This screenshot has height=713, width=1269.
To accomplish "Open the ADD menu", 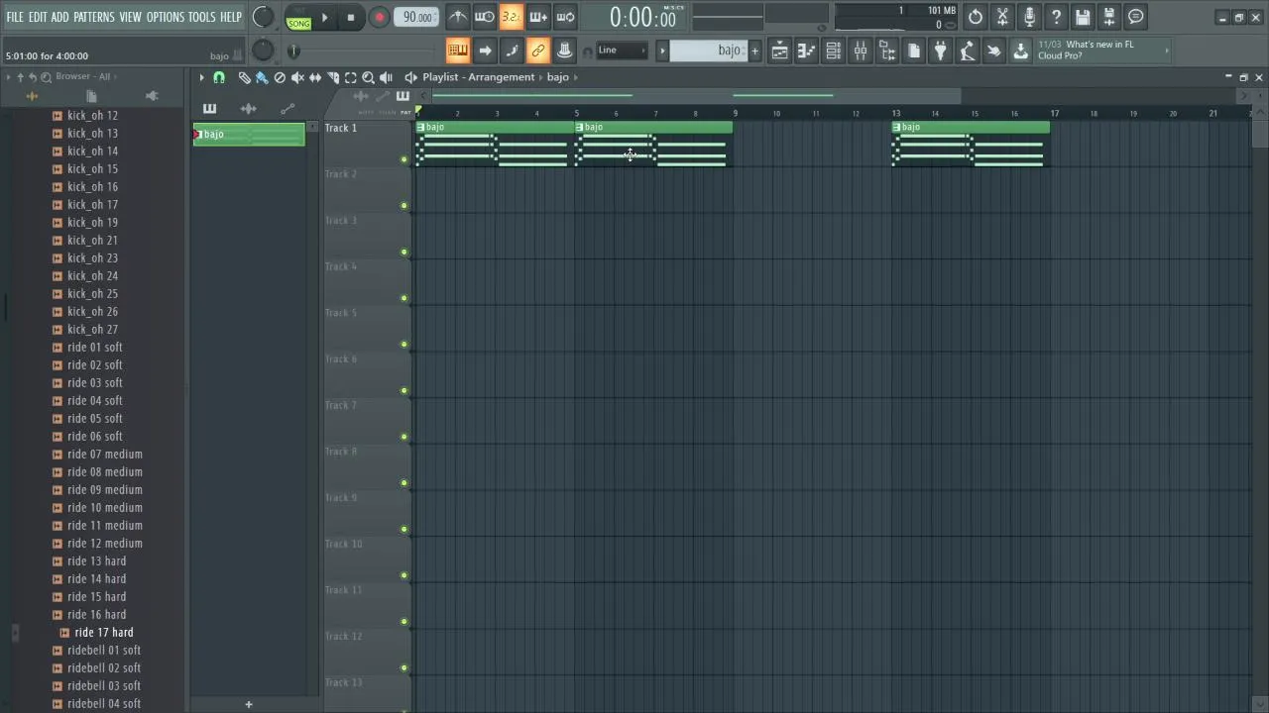I will point(60,17).
